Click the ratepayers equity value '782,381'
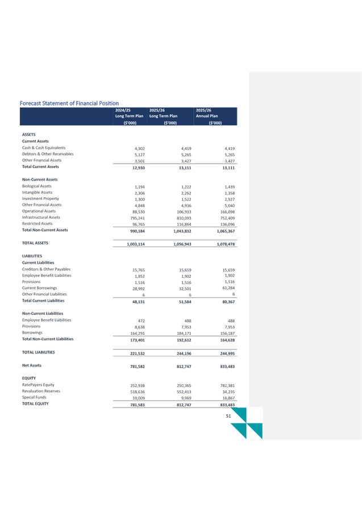Image resolution: width=362 pixels, height=512 pixels. (227, 386)
